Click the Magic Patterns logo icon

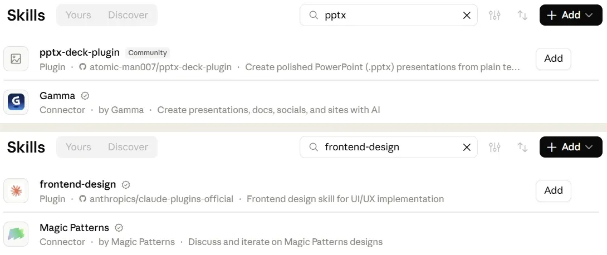(x=16, y=234)
